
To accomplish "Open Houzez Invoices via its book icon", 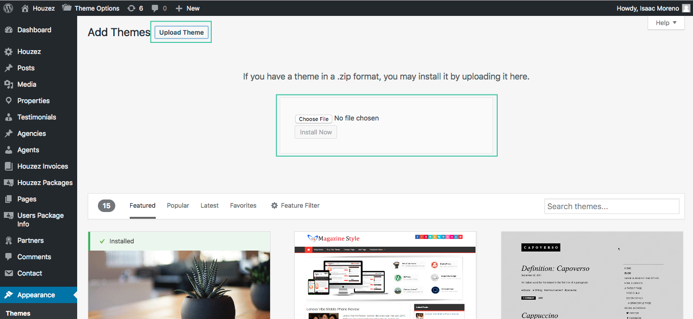I will click(x=9, y=166).
